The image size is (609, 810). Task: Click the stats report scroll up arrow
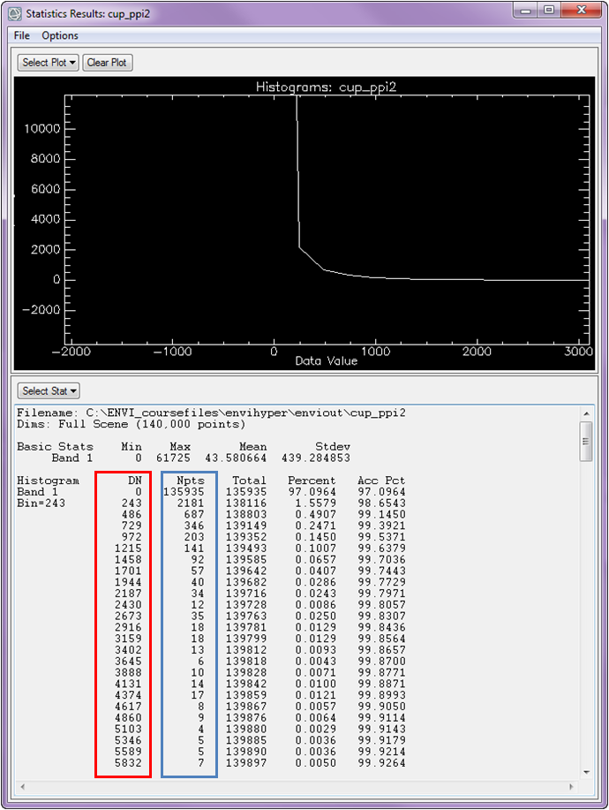point(586,413)
